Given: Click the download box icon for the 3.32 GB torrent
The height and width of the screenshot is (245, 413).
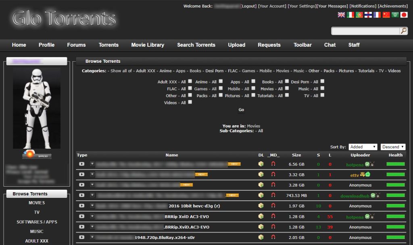Looking at the screenshot, I should [x=261, y=174].
